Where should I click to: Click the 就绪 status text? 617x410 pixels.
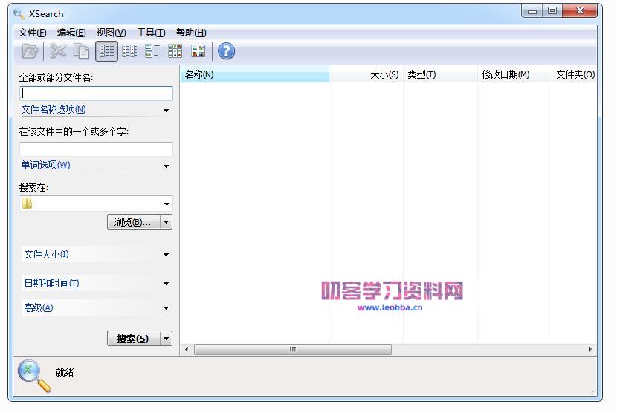click(x=65, y=372)
